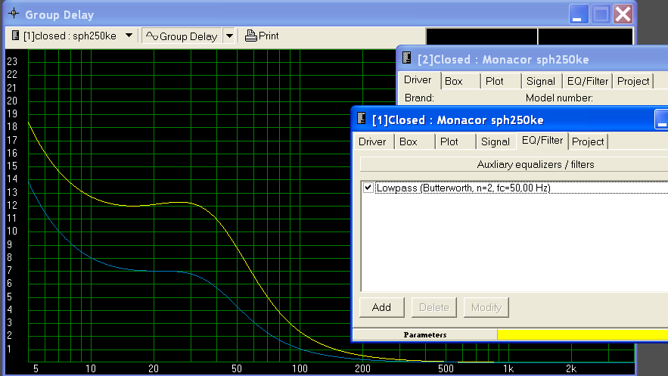
Task: Minimize the Group Delay window
Action: (579, 14)
